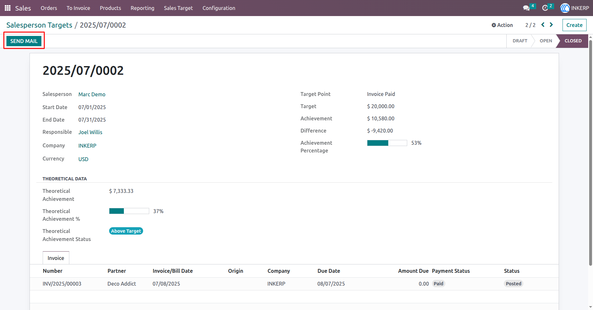Click the Theoretical Achievement % progress bar
The image size is (593, 310).
(129, 211)
